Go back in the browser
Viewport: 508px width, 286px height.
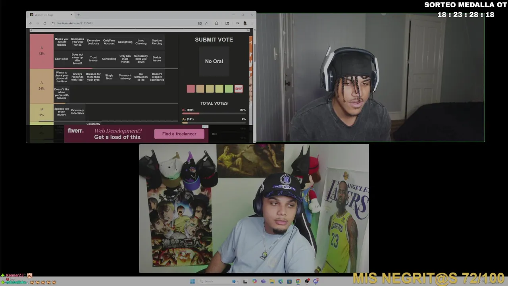tap(31, 23)
